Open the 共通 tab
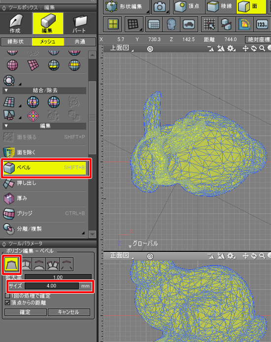This screenshot has height=342, width=271. pos(80,42)
